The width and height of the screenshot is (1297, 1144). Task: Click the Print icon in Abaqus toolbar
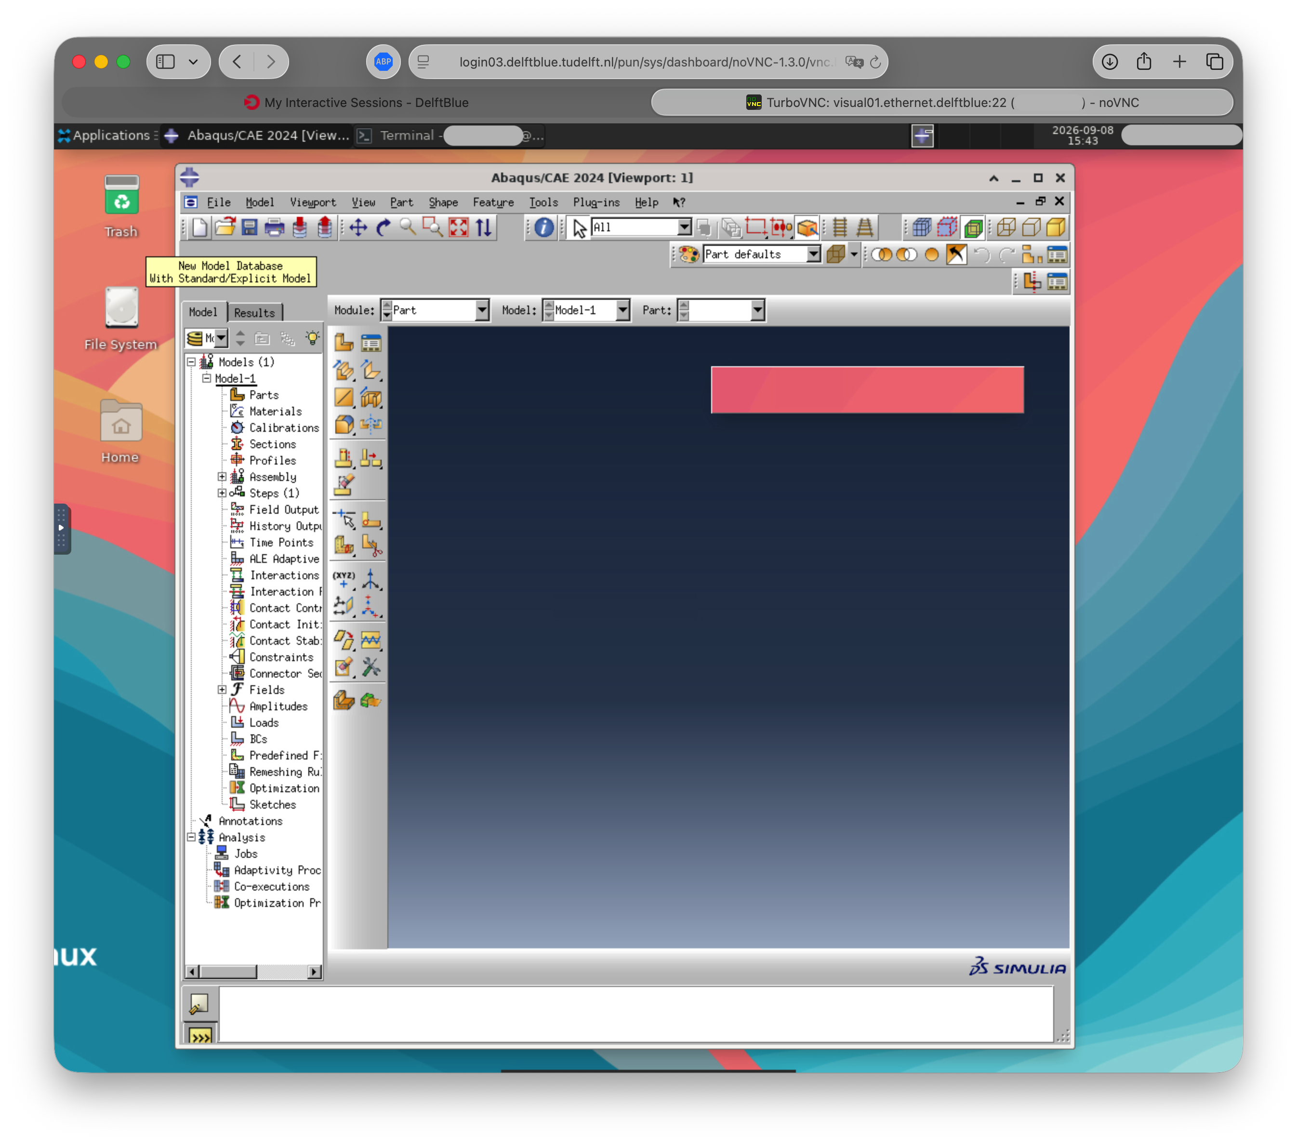click(x=274, y=227)
